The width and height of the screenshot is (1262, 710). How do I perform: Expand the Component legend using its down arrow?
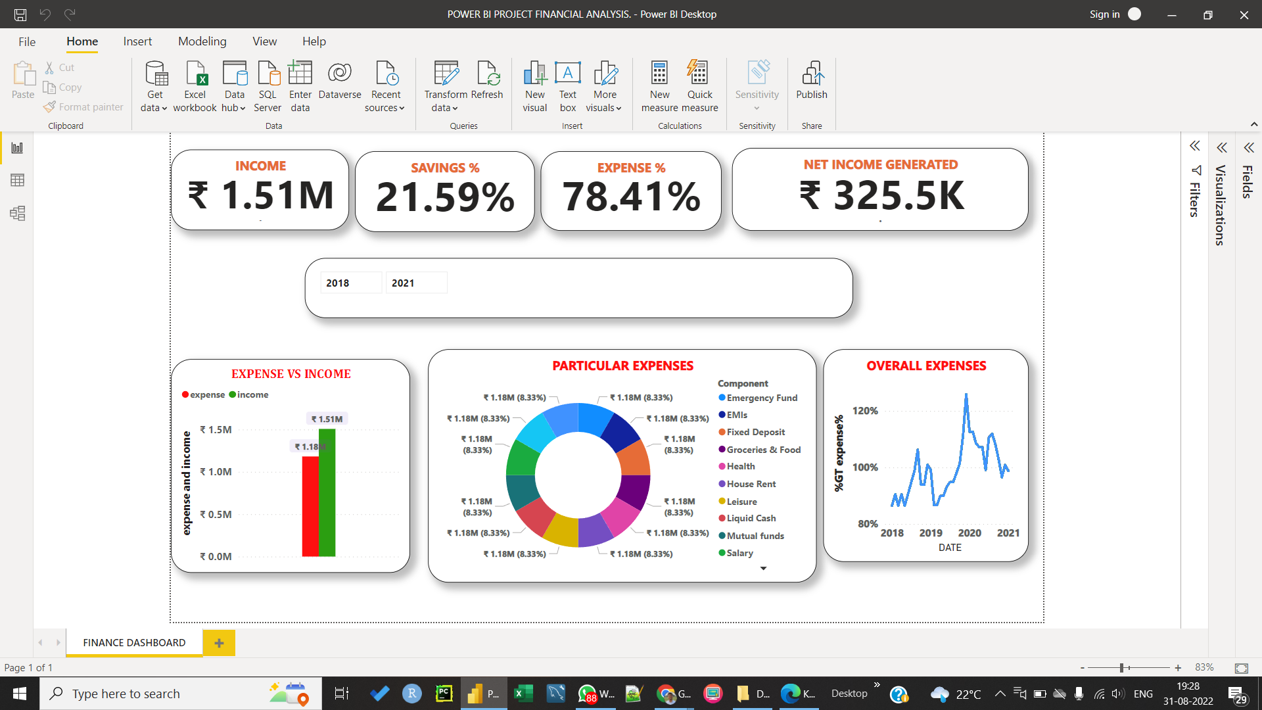[x=763, y=568]
